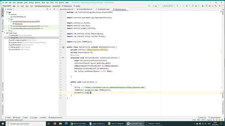
Task: Expand the res folder node
Action: [7, 31]
